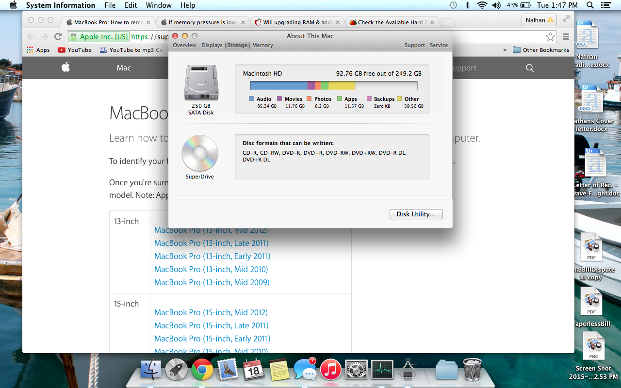Open MacBook Pro (13-inch, Mid 2009) link
The image size is (621, 388).
click(212, 282)
